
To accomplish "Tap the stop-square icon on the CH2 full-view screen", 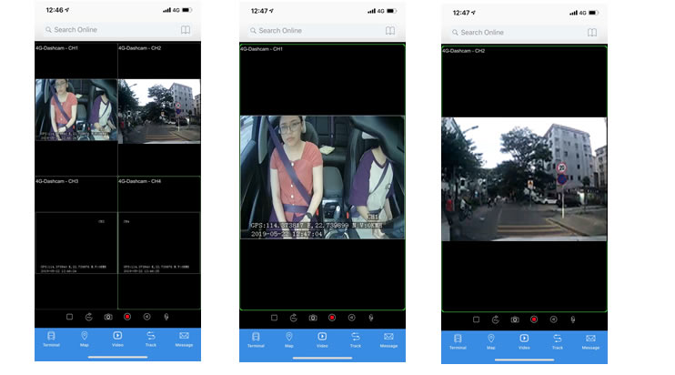I will pyautogui.click(x=476, y=319).
